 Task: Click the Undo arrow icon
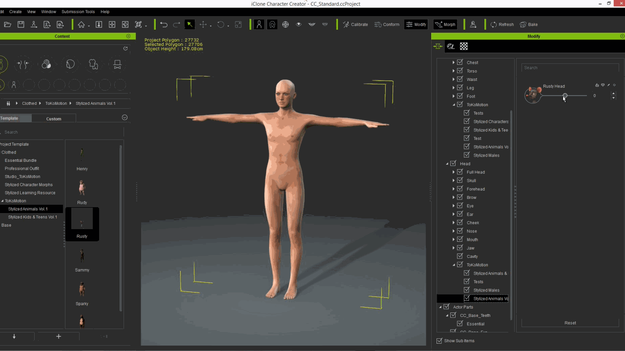pyautogui.click(x=164, y=24)
